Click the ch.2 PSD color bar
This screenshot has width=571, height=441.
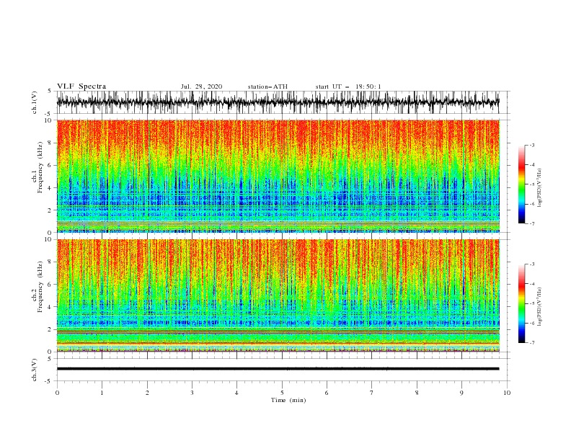(522, 303)
